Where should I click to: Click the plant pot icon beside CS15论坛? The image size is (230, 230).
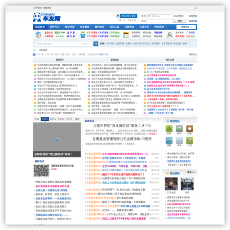[x=83, y=35]
